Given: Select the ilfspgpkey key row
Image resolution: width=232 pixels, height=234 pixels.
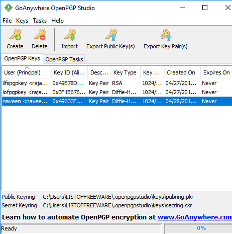Looking at the screenshot, I should click(x=117, y=83).
